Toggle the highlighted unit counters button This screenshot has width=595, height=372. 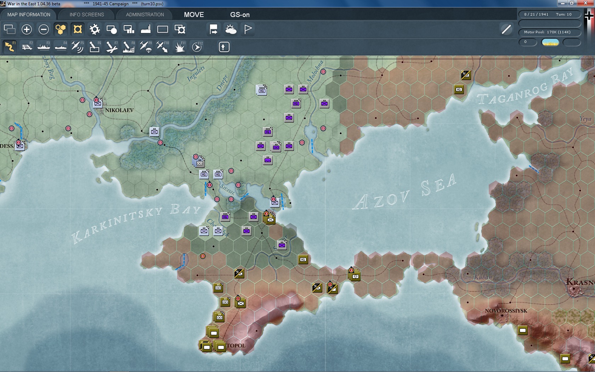78,29
